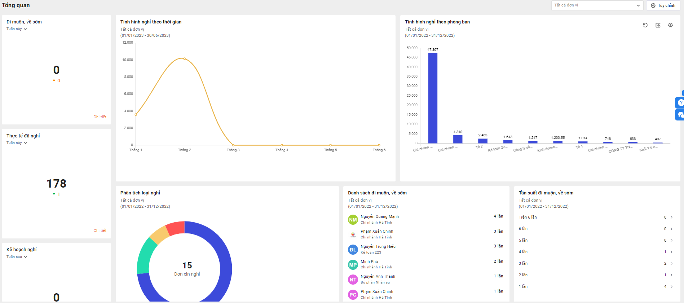Open department chart settings gear icon
The image size is (684, 303).
click(670, 25)
